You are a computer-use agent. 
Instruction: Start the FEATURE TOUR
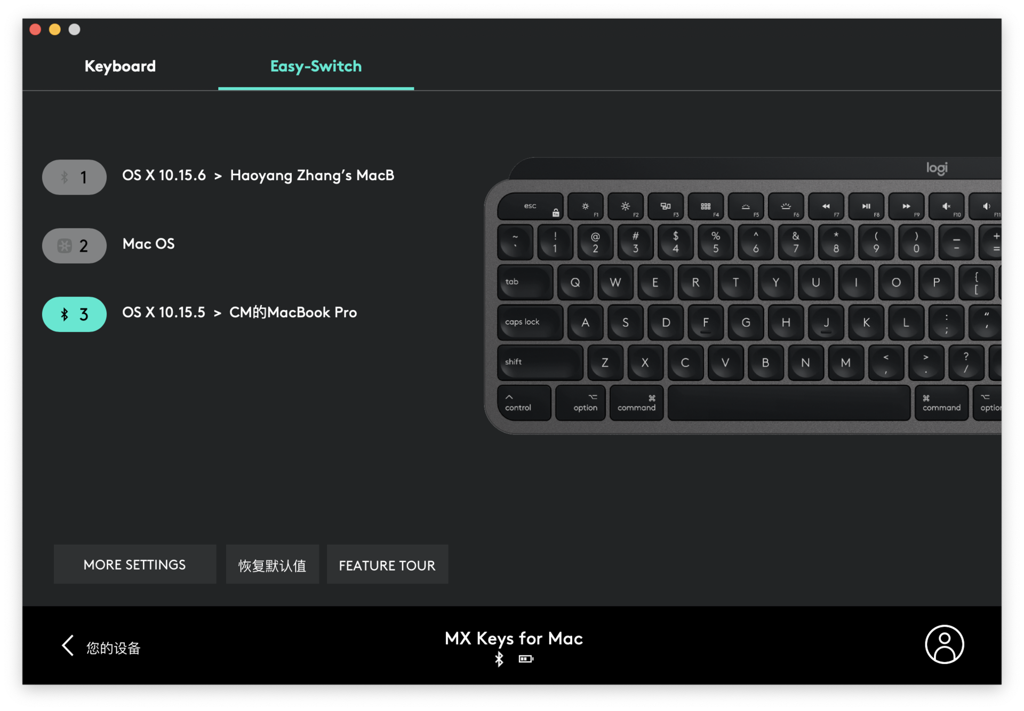tap(387, 564)
